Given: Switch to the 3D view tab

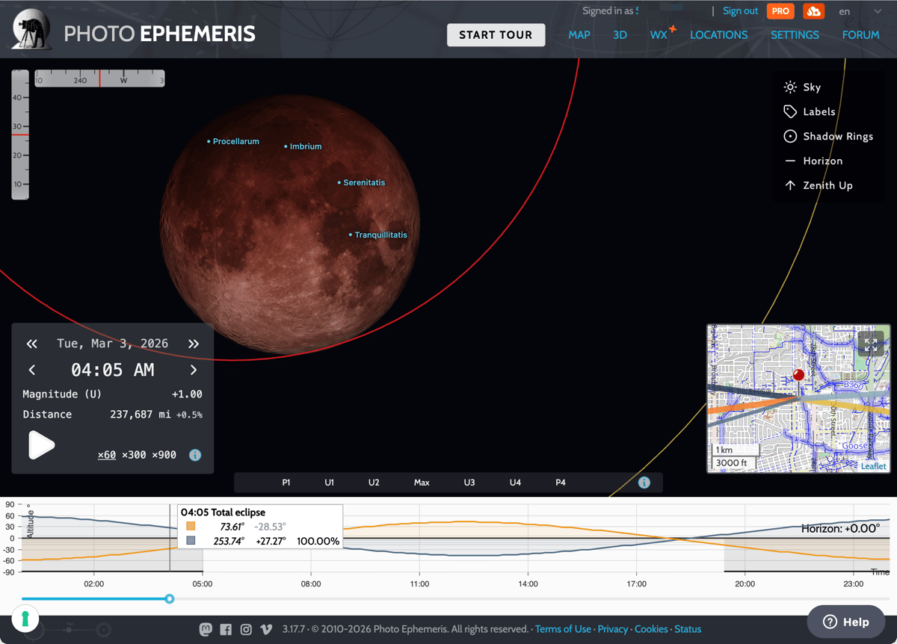Looking at the screenshot, I should [620, 34].
